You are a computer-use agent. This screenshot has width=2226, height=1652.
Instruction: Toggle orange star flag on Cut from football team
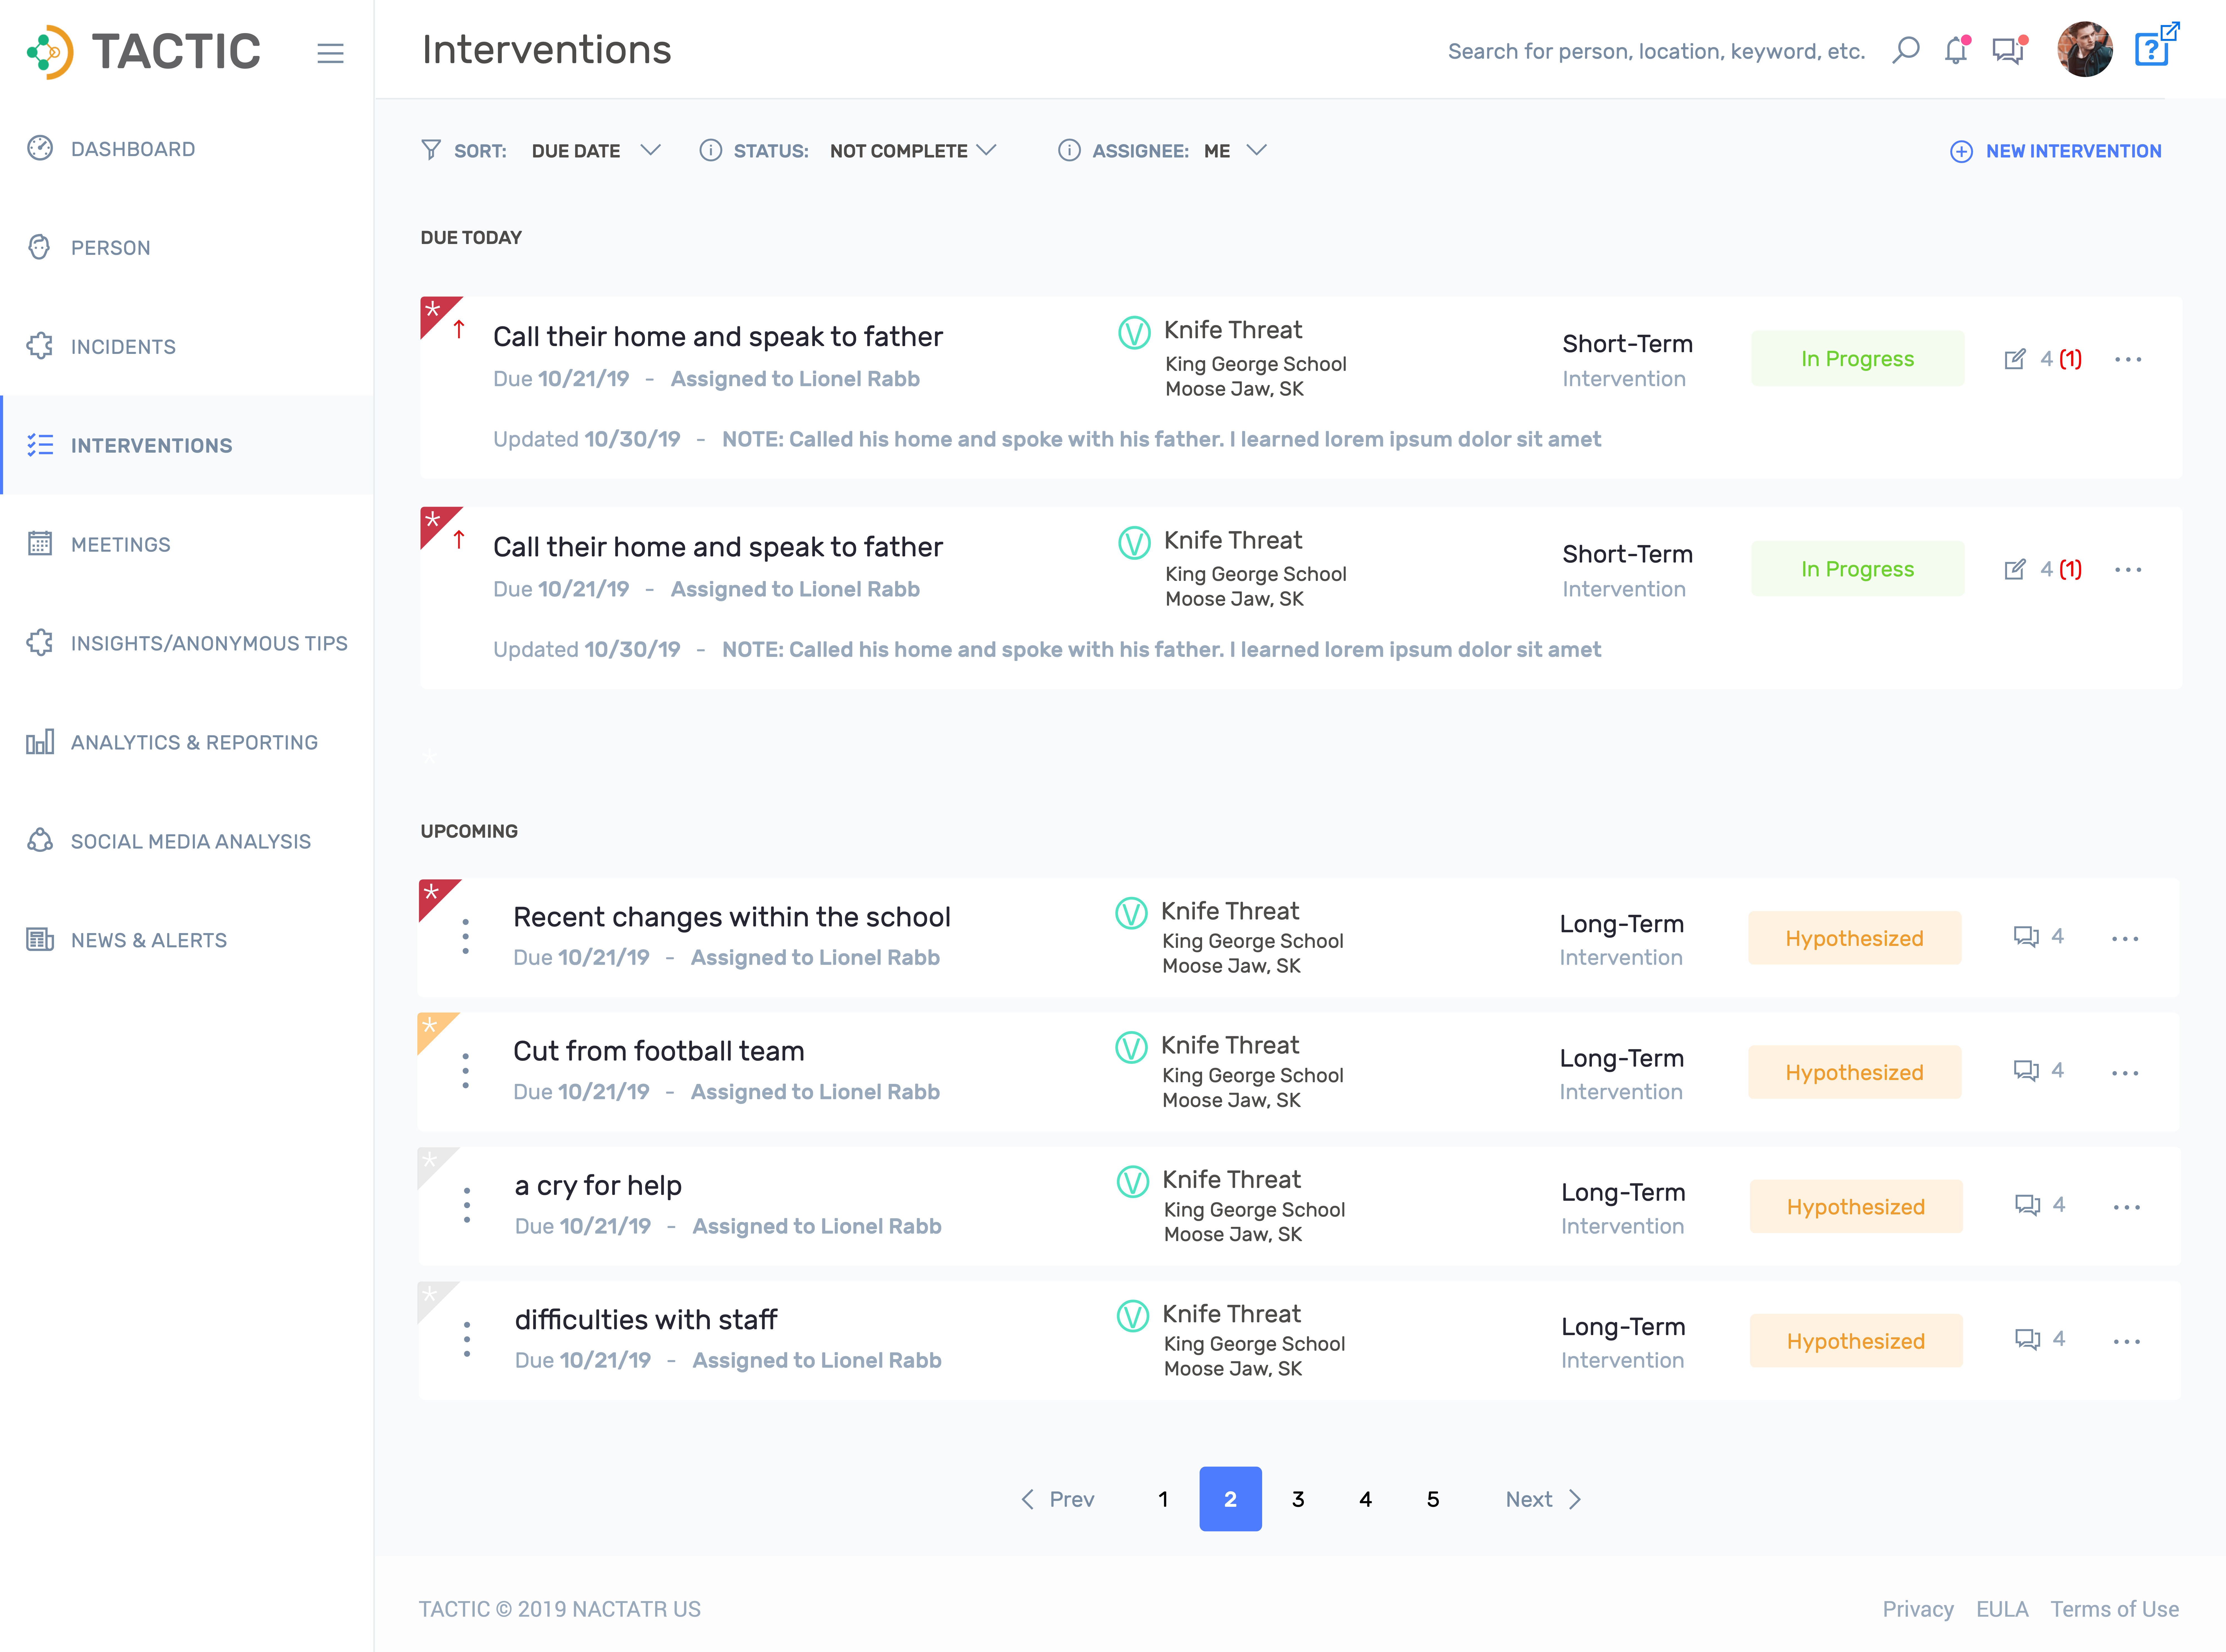tap(431, 1027)
